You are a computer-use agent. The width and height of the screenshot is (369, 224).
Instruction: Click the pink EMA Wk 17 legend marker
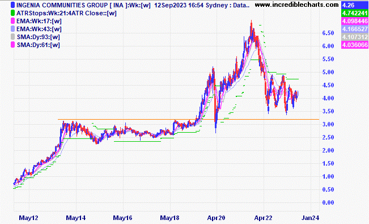click(12, 21)
